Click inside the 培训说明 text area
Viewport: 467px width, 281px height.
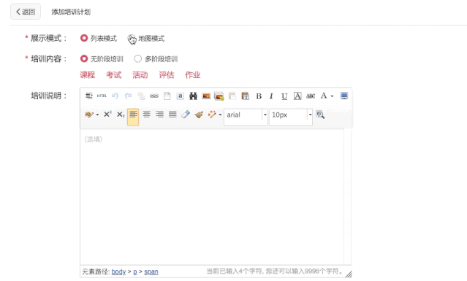pyautogui.click(x=212, y=196)
